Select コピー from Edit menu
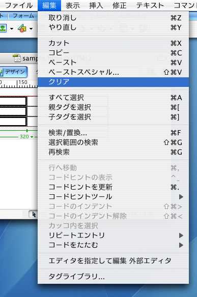This screenshot has height=297, width=197. [x=113, y=53]
